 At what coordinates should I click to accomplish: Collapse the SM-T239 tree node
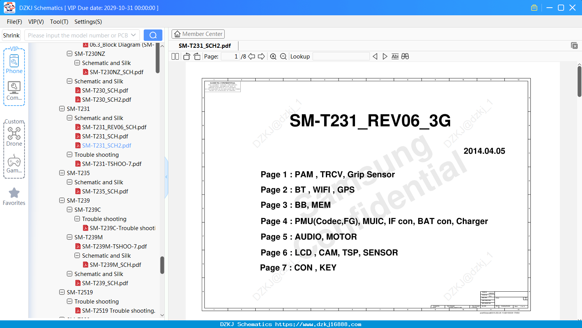[62, 200]
